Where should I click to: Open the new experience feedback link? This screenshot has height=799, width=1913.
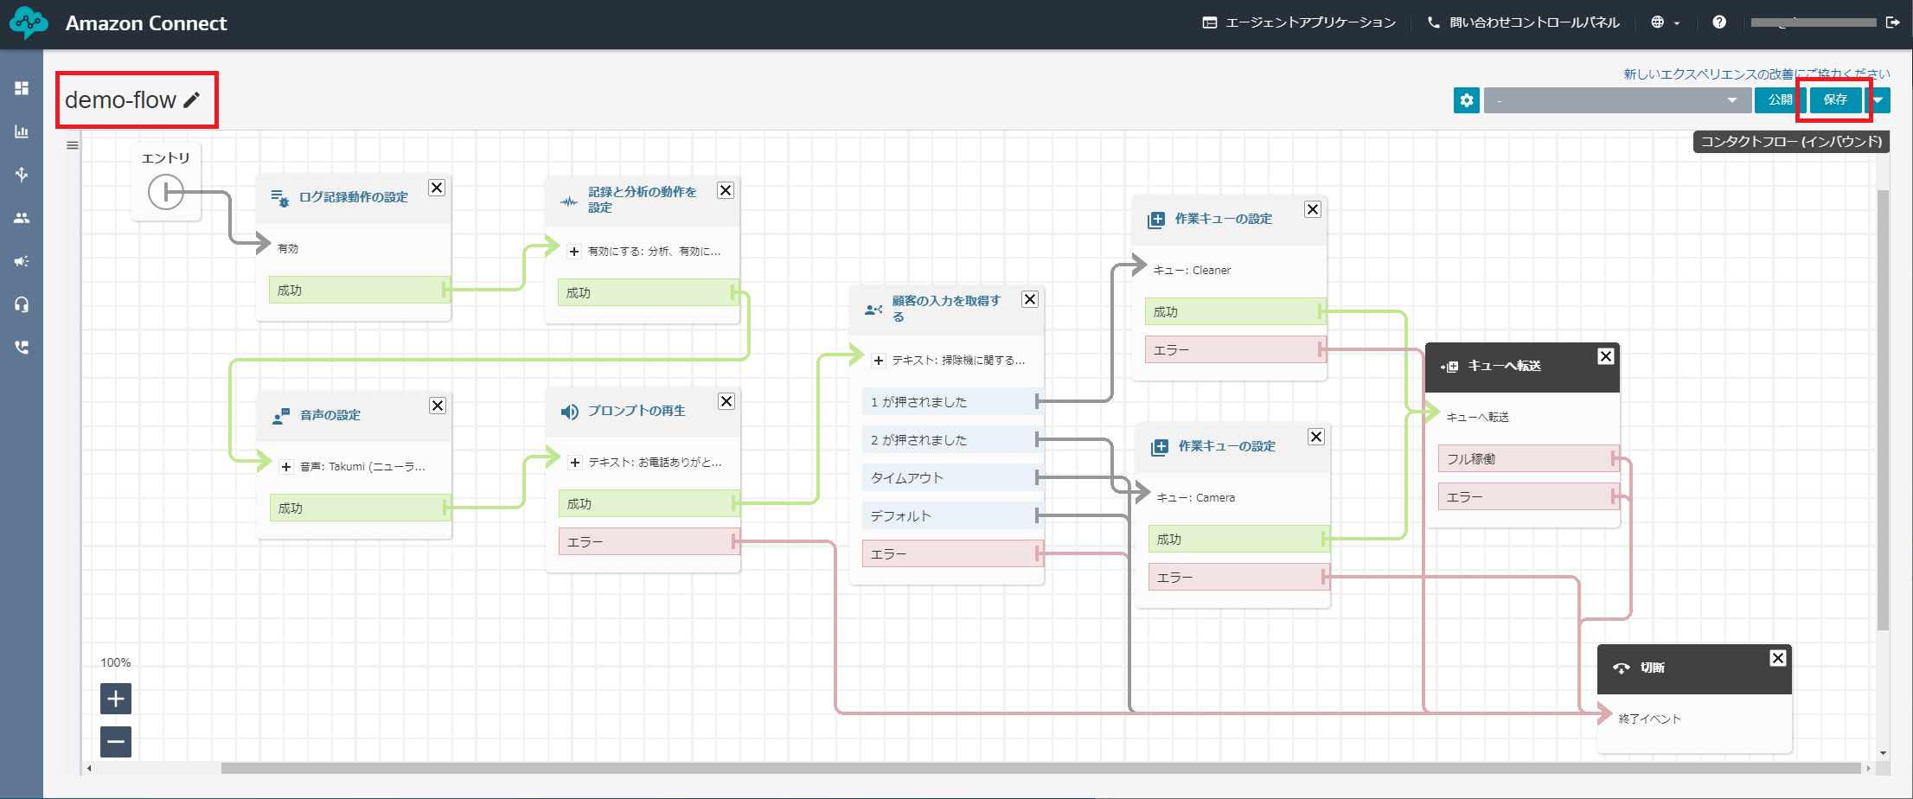1756,74
